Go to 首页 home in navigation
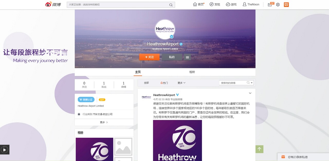Viewport: 329px width, 161px height. pyautogui.click(x=198, y=4)
